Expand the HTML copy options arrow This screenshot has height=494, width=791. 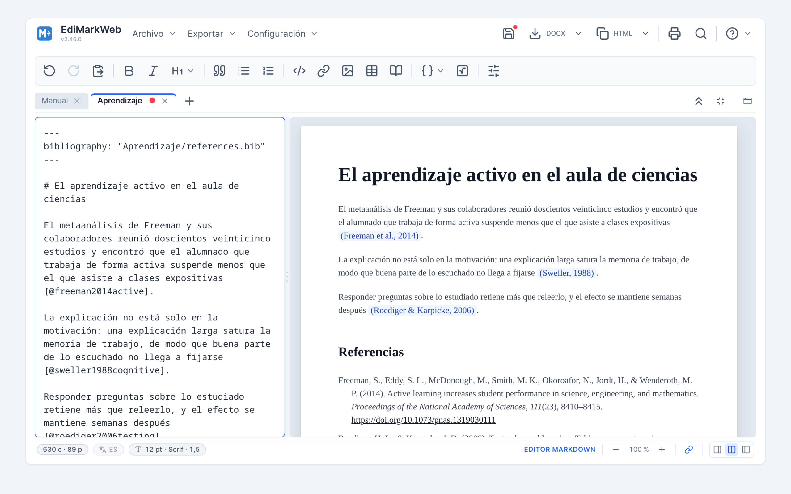[645, 33]
